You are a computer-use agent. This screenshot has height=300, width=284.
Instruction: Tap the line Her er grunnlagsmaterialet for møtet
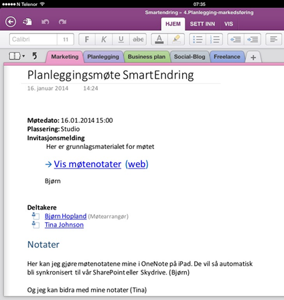click(100, 147)
